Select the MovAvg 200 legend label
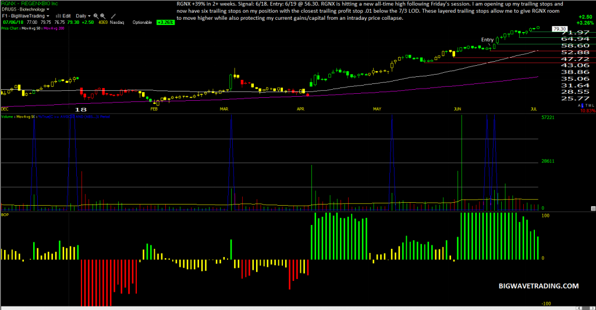This screenshot has height=310, width=596. 54,28
